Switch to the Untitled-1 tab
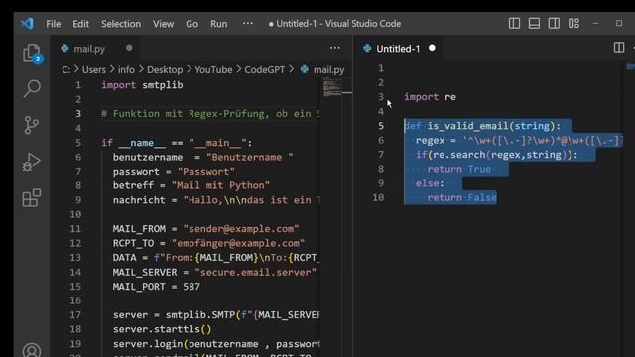This screenshot has height=357, width=635. click(x=398, y=49)
